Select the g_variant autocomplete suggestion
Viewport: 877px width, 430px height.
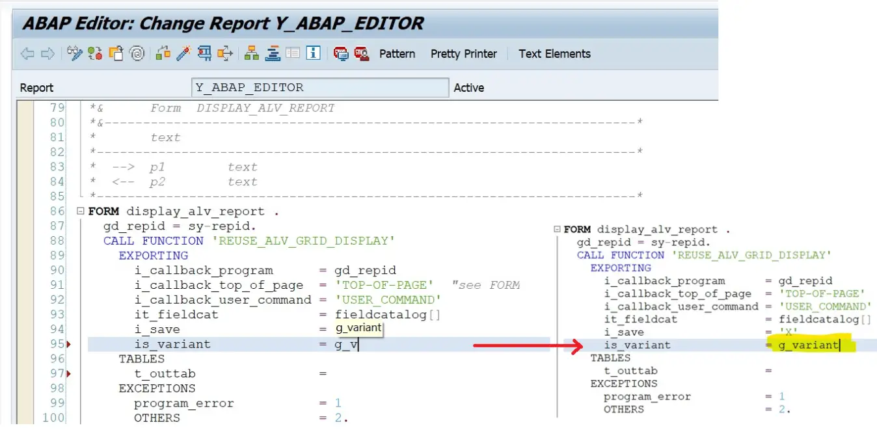(x=358, y=328)
